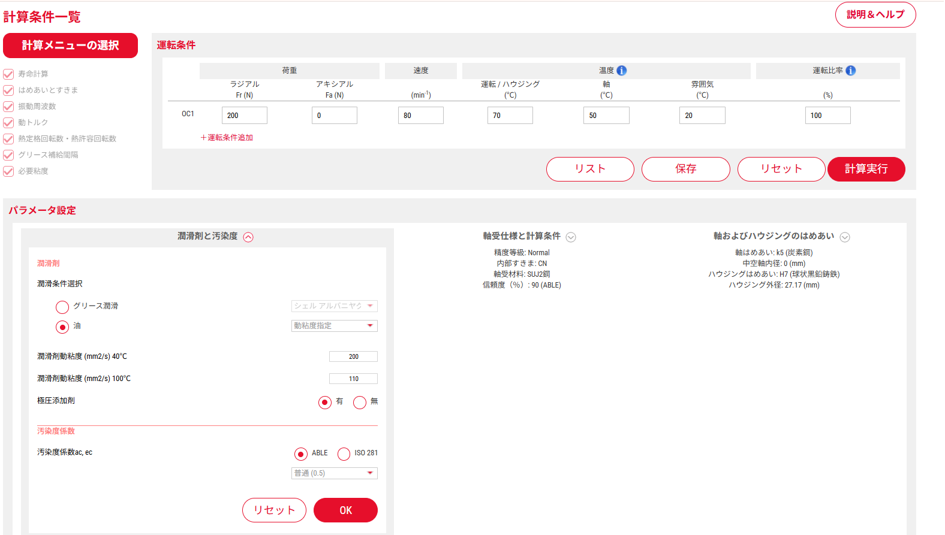Screen dimensions: 945x535
Task: Click the 保存 button
Action: tap(685, 169)
